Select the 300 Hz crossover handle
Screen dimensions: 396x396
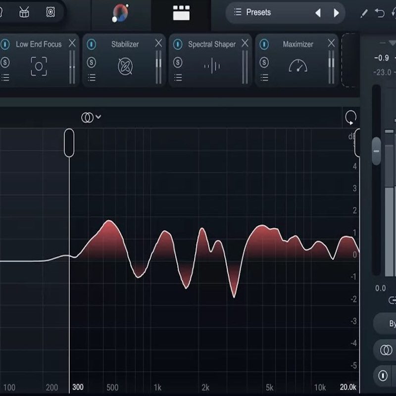(x=69, y=143)
